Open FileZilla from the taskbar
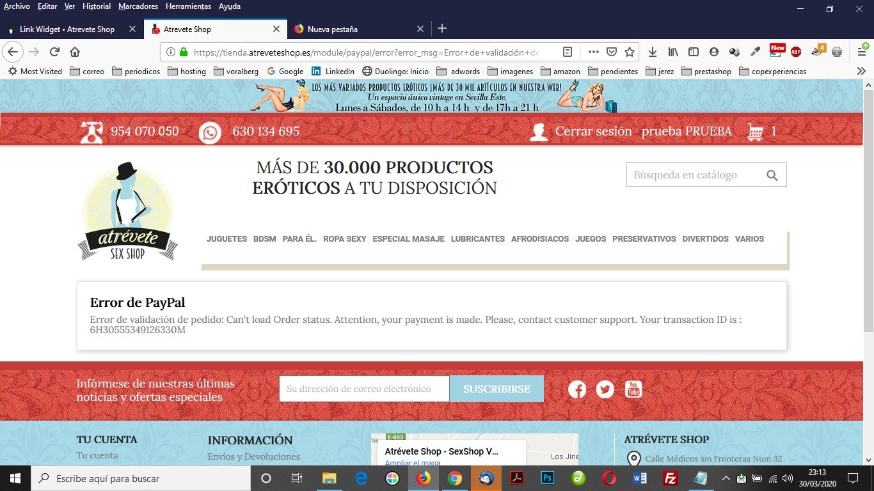 pos(670,478)
